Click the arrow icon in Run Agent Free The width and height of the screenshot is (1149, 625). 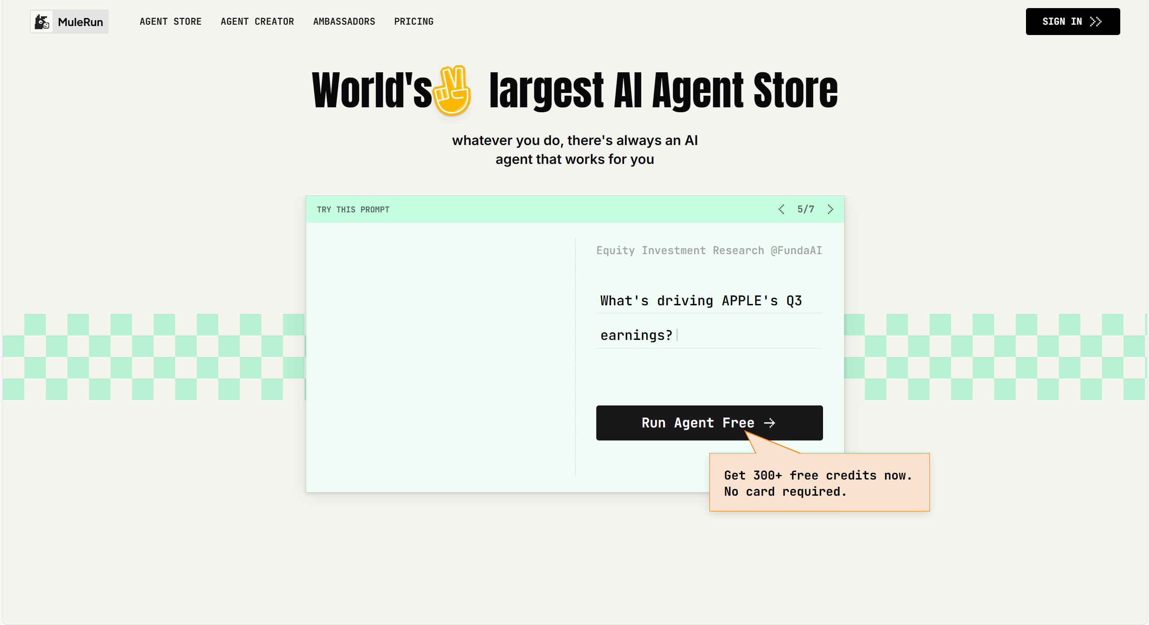[770, 423]
